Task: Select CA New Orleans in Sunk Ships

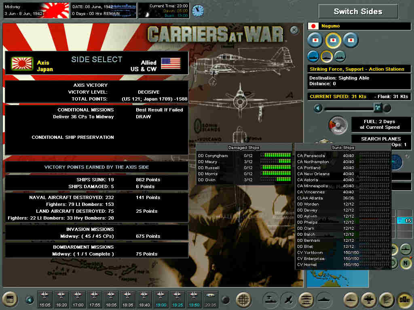Action: 343,174
